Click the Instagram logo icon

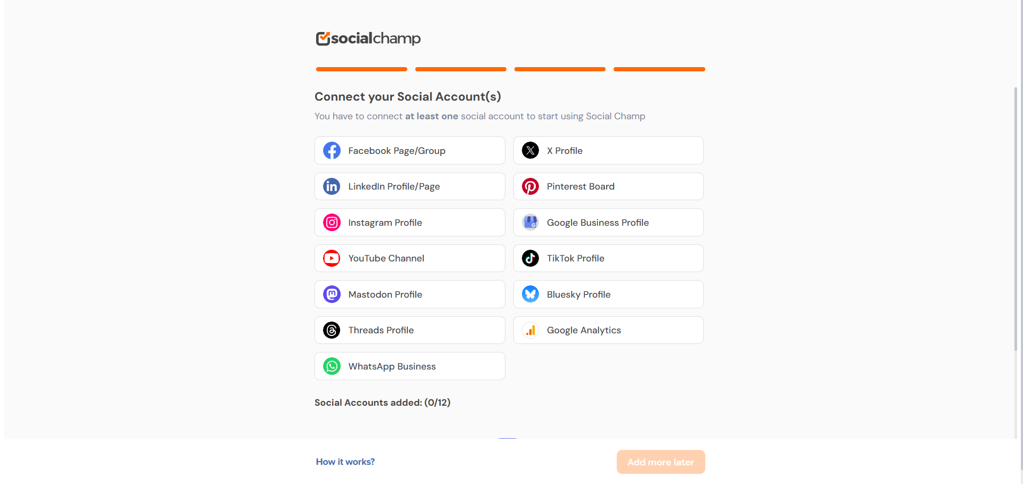332,223
